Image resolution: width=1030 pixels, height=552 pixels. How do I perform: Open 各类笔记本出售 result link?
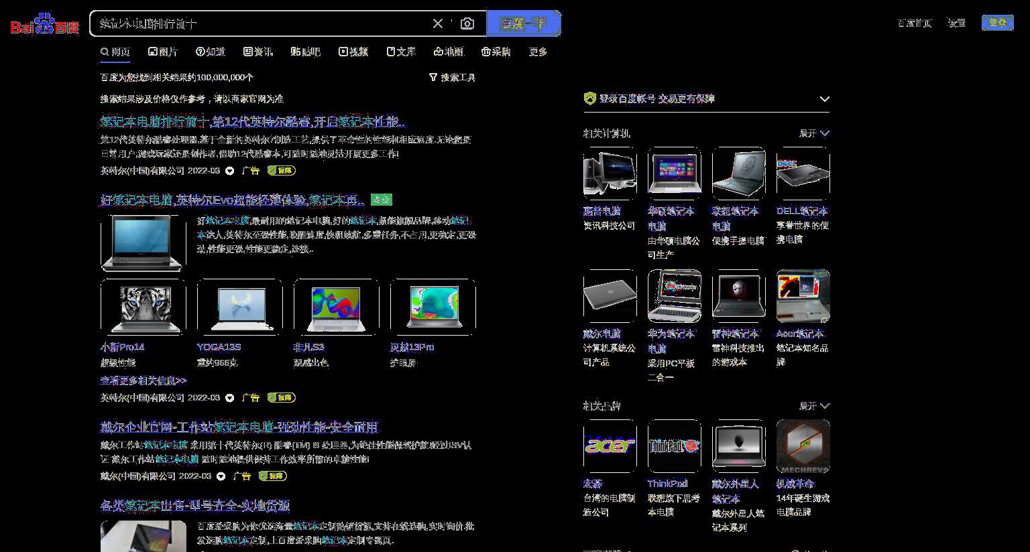pos(195,506)
